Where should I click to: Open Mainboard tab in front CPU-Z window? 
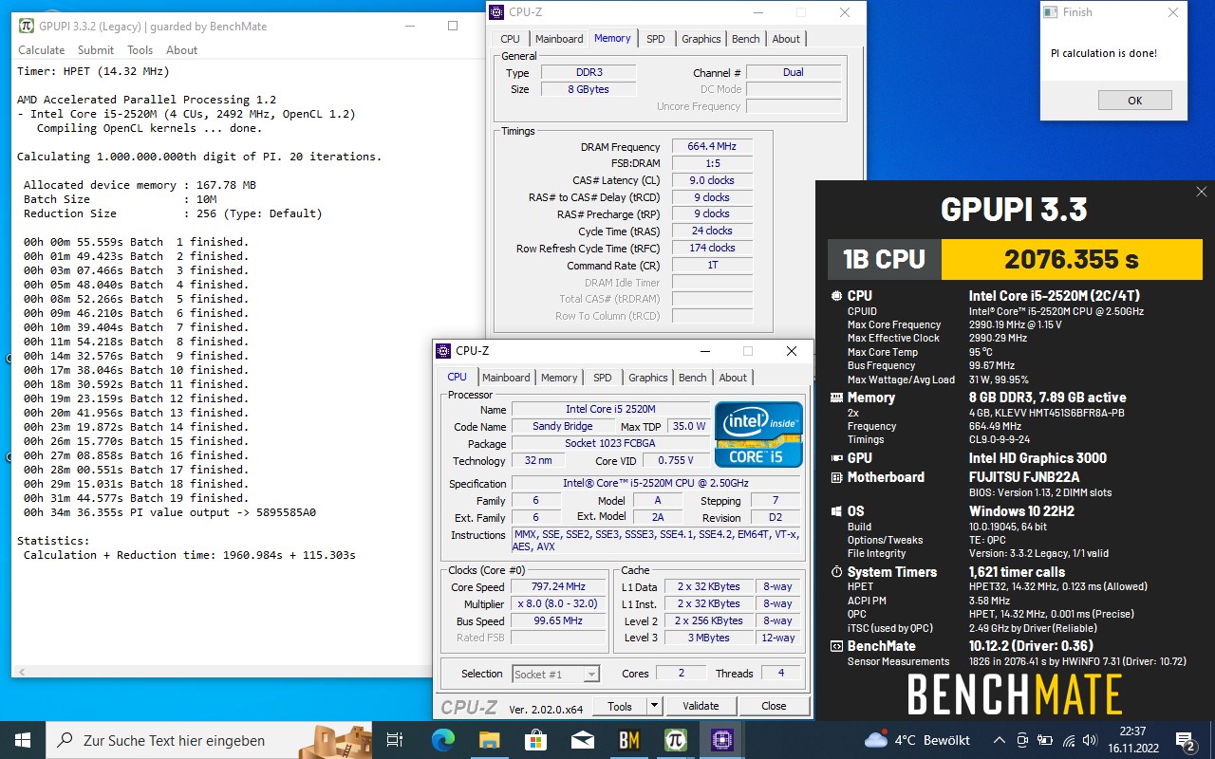pos(506,378)
